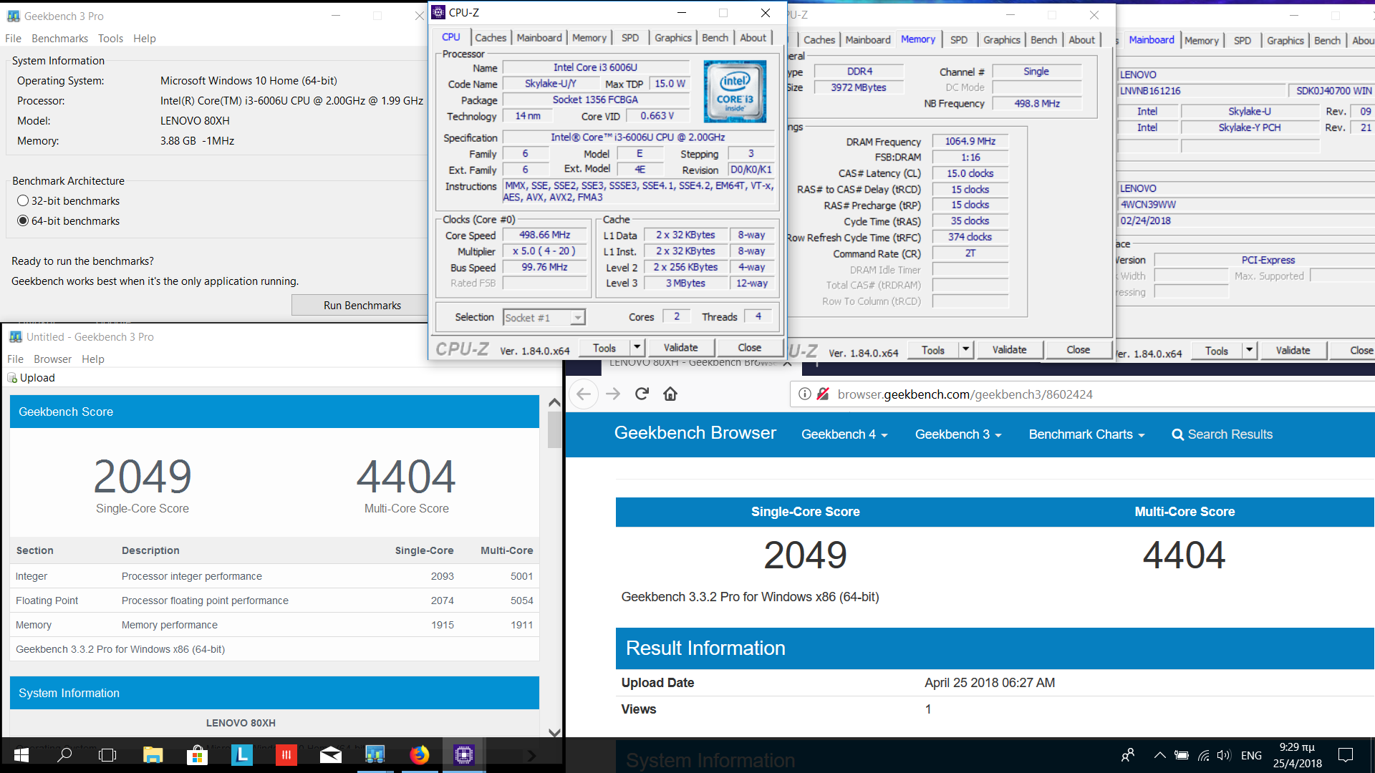Click the Upload icon in Geekbench
The image size is (1375, 773).
coord(12,378)
